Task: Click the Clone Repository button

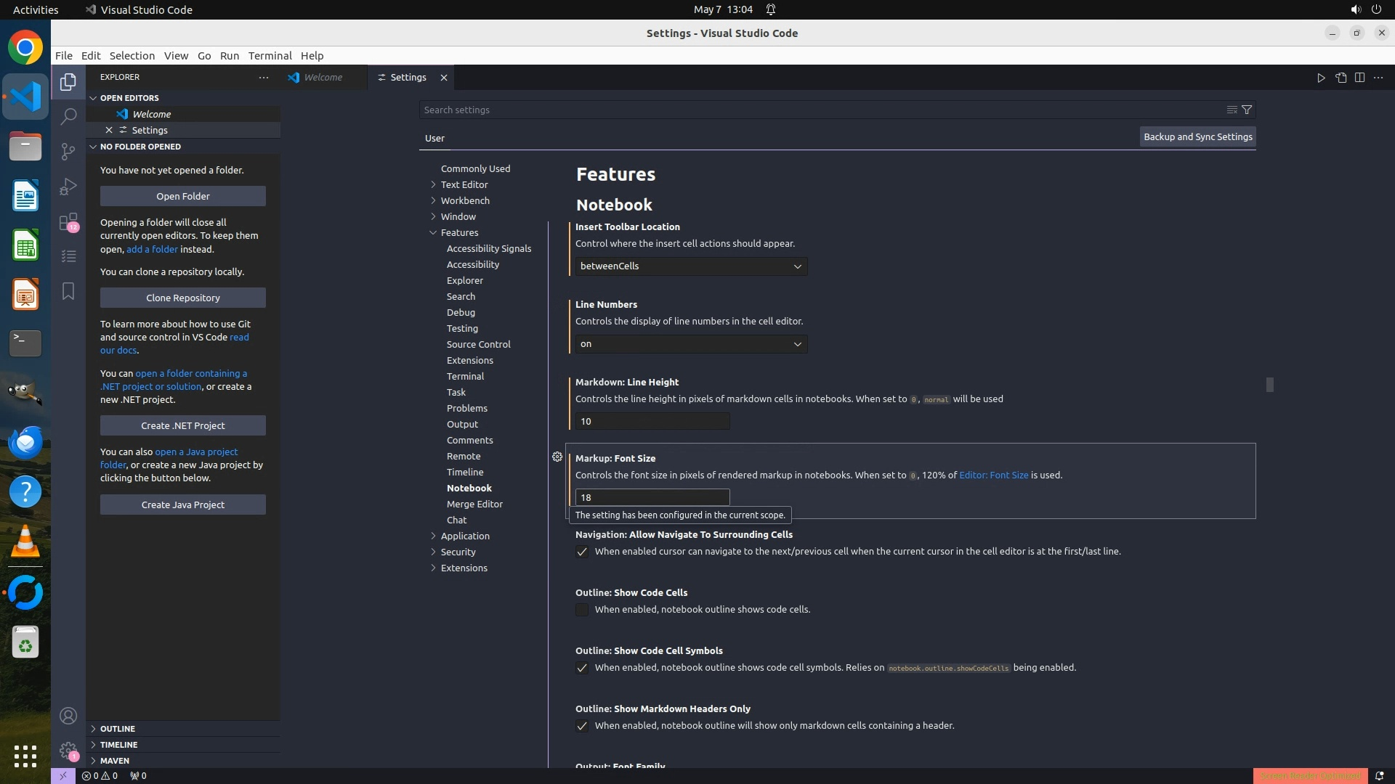Action: coord(182,298)
